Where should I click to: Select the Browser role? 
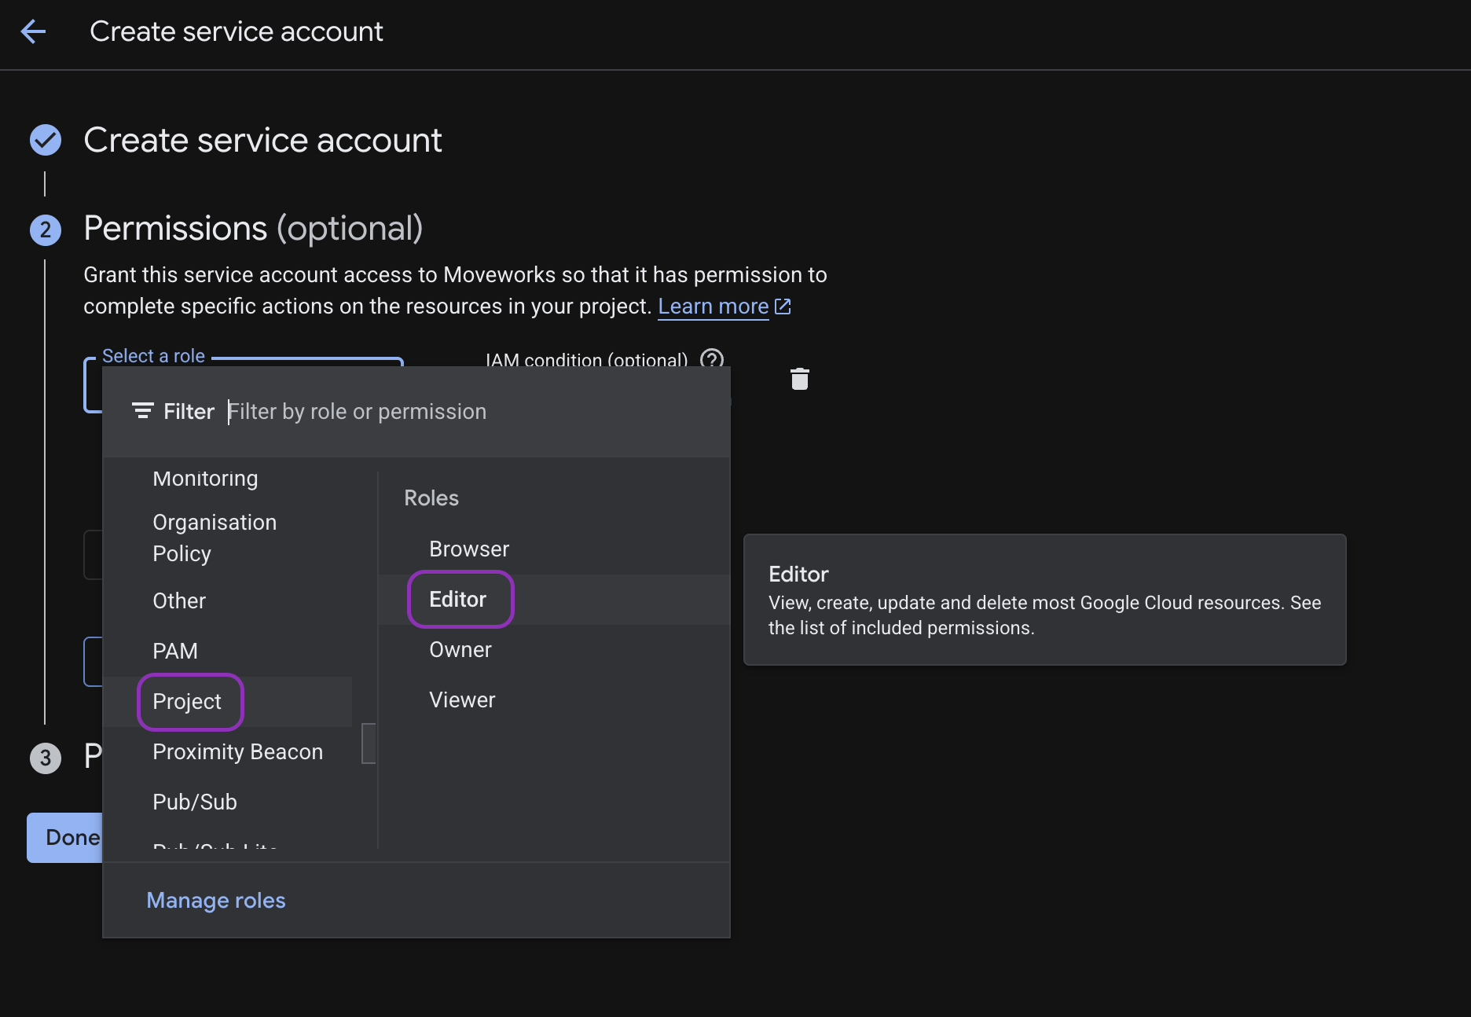469,549
